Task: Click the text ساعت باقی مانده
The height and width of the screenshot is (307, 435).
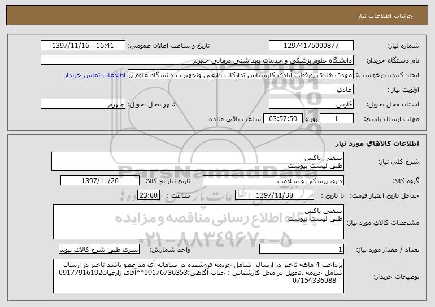Action: [x=234, y=119]
